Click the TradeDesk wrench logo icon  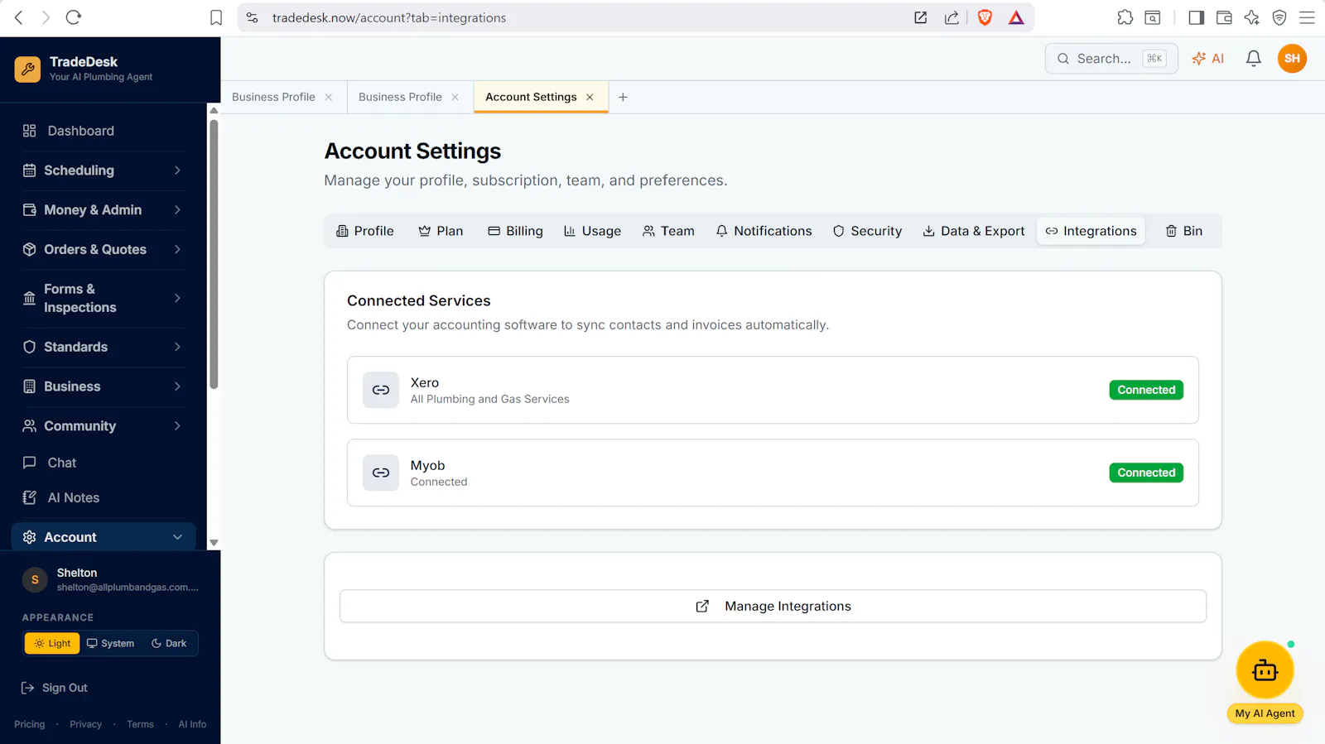tap(27, 70)
